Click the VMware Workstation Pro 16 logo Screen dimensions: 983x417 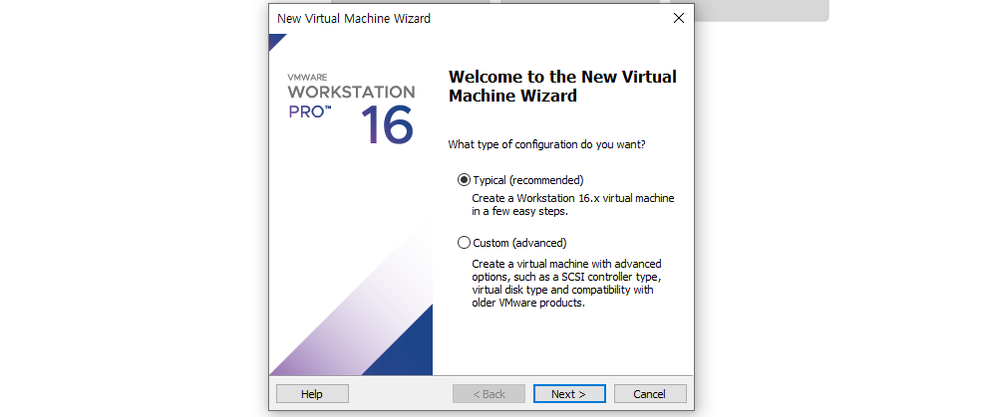[351, 108]
